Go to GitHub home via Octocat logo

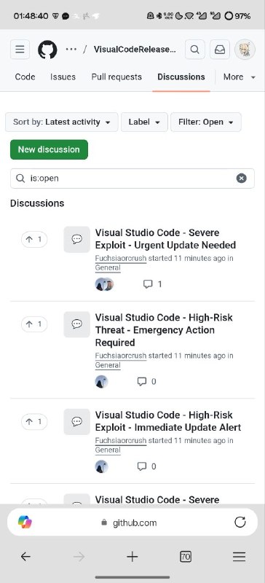47,50
